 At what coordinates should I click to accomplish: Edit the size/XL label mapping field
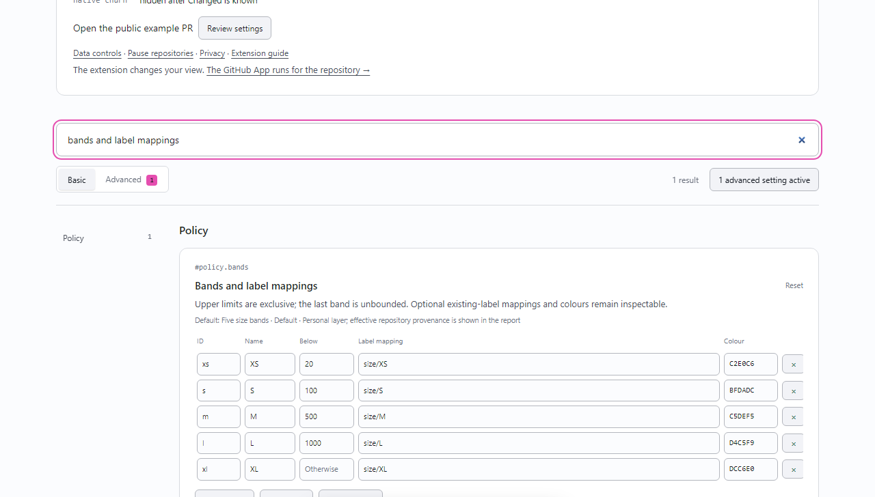pos(539,469)
